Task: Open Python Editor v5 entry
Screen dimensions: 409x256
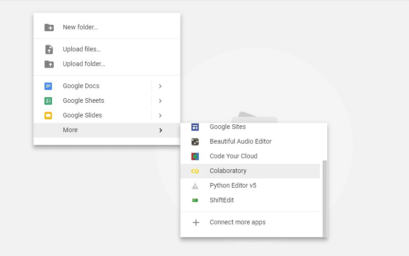Action: click(x=250, y=186)
